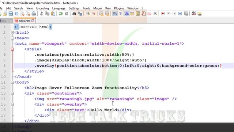This screenshot has width=234, height=132.
Task: Zoom out using the toolbar icon
Action: tap(94, 14)
